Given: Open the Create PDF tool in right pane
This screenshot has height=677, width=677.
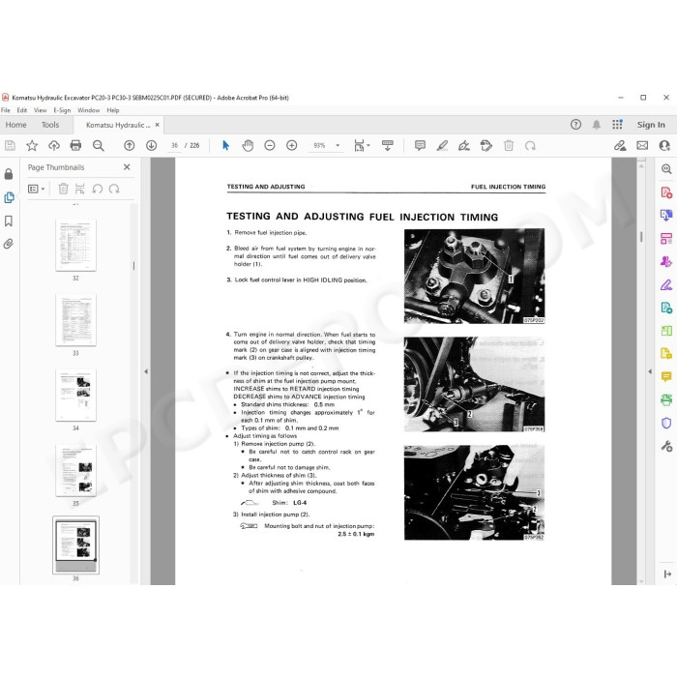Looking at the screenshot, I should click(666, 192).
